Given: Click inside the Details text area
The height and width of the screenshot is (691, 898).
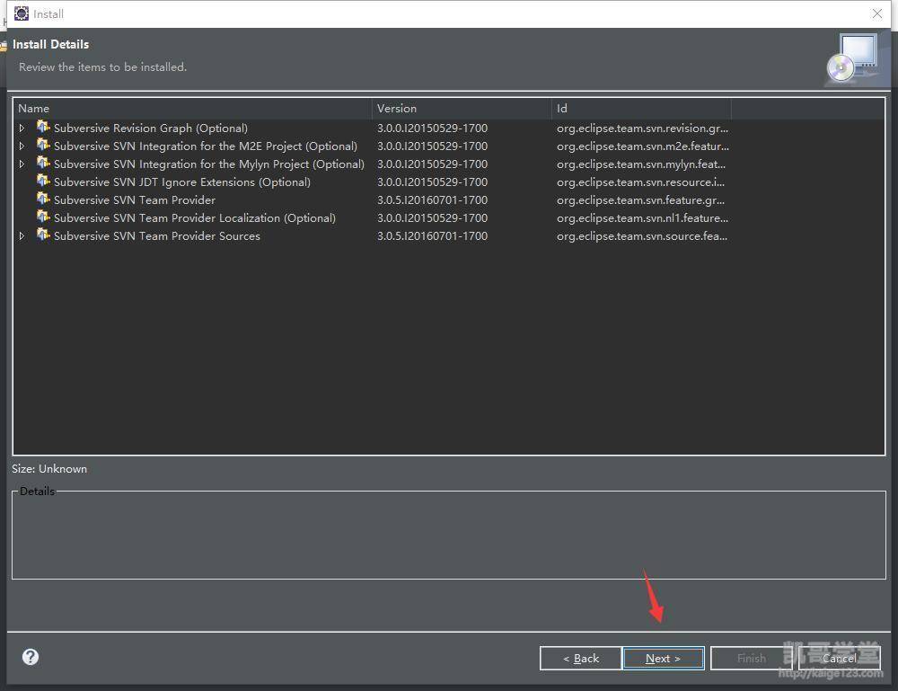Looking at the screenshot, I should (x=449, y=536).
